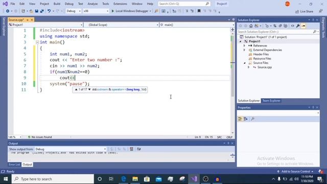The image size is (327, 184).
Task: Click Categorized view icon in Properties panel
Action: point(240,119)
